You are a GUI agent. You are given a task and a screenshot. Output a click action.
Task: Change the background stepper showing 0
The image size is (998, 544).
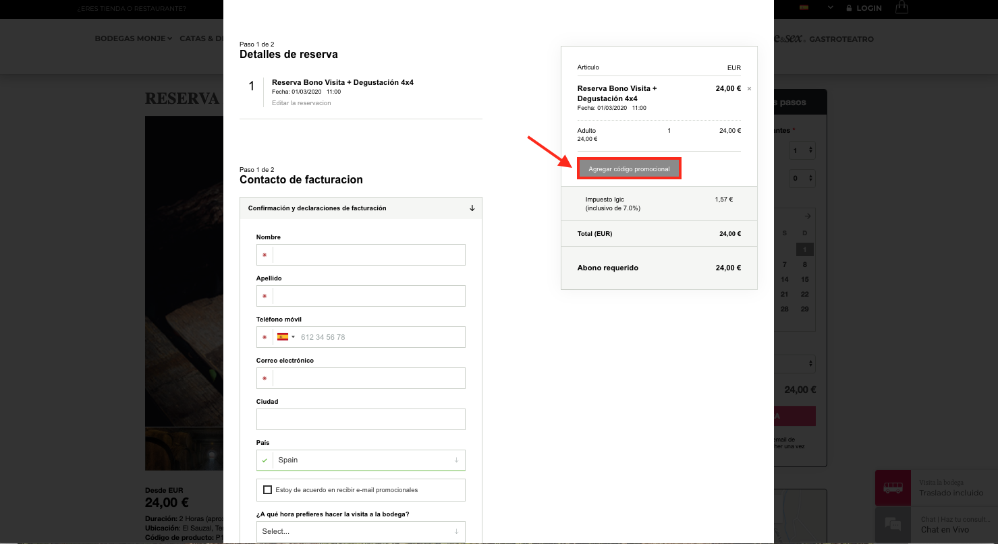pos(804,179)
